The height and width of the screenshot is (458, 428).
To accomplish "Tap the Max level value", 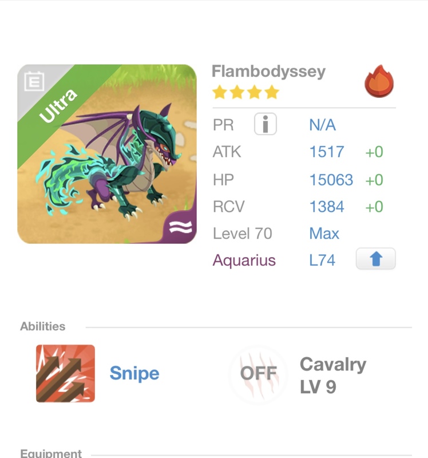I will point(324,234).
